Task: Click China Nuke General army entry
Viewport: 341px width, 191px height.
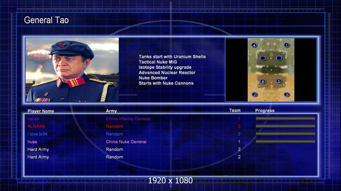Action: pos(126,142)
